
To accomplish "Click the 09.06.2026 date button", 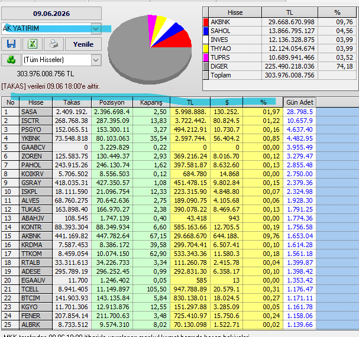I will (51, 14).
